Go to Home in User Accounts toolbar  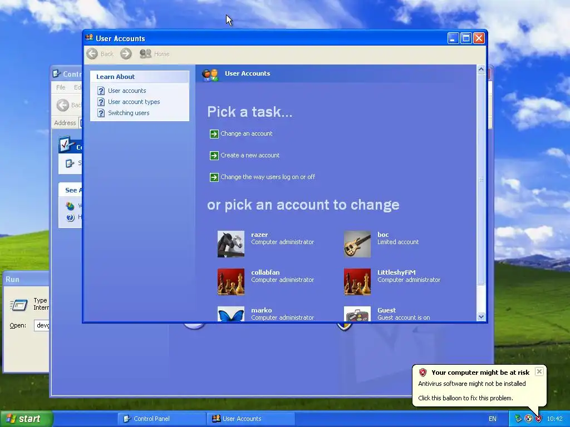155,54
